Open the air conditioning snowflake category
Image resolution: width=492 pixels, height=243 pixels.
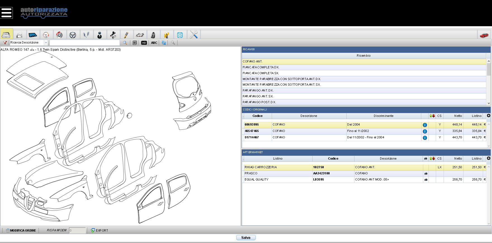(180, 35)
